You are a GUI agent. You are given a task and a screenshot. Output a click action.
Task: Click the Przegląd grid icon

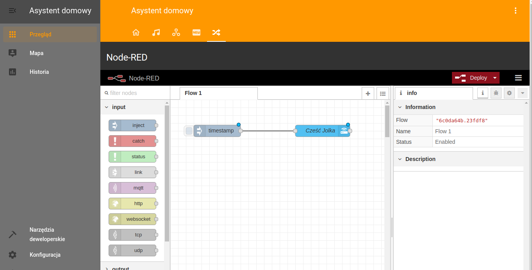tap(12, 34)
